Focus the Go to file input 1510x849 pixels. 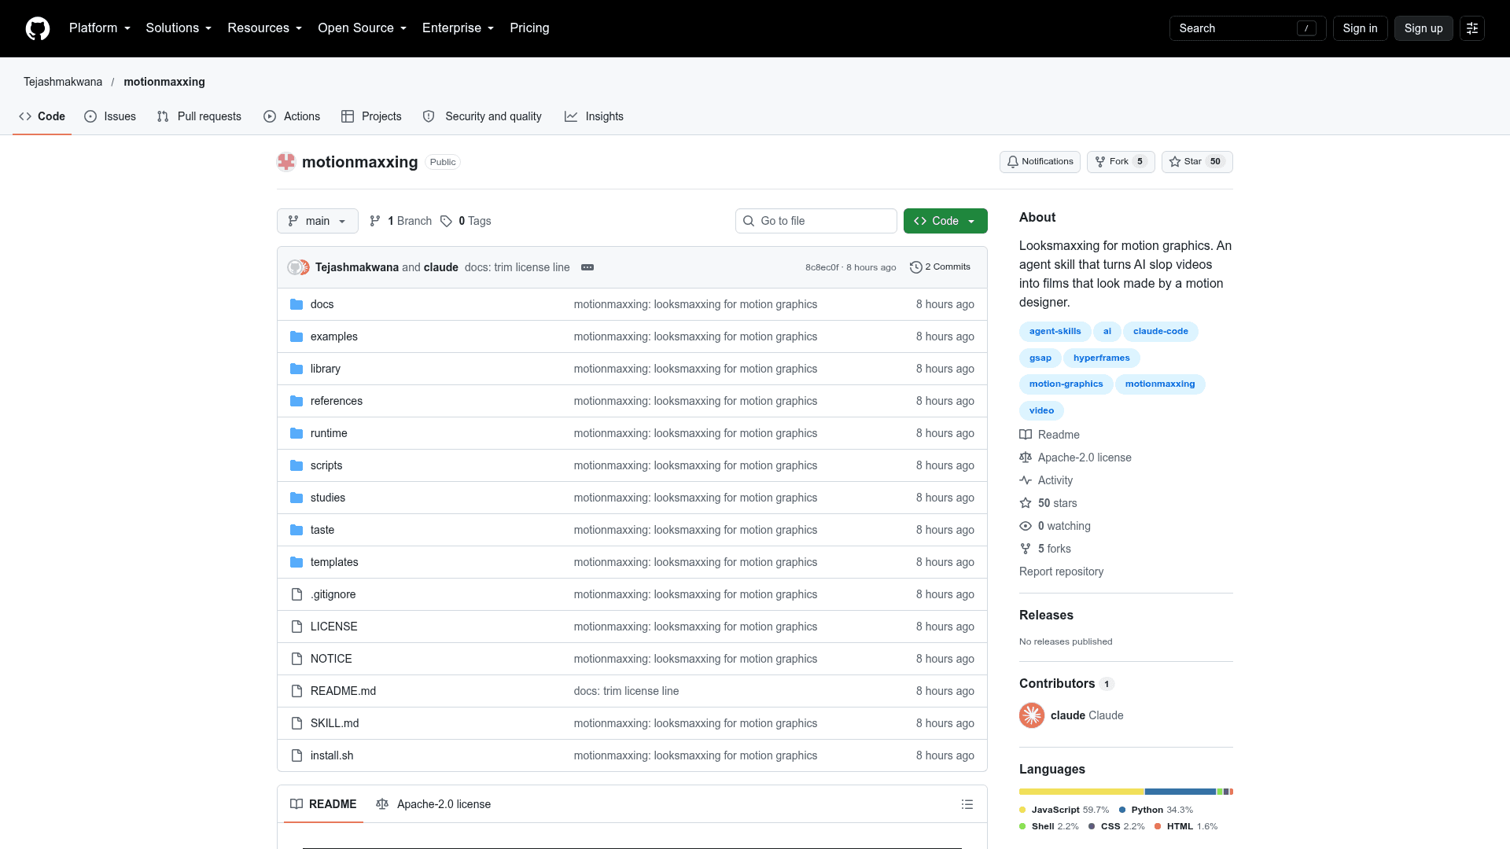pyautogui.click(x=816, y=221)
